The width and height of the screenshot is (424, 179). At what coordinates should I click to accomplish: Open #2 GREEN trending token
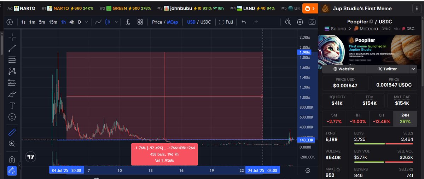[x=125, y=8]
